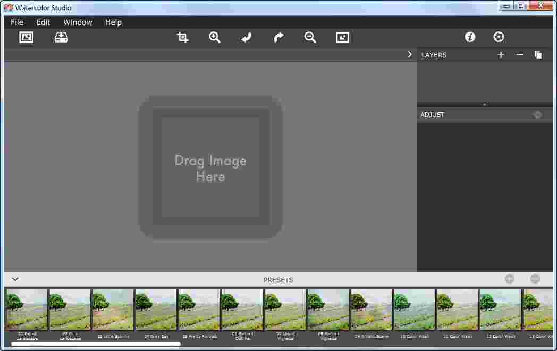557x351 pixels.
Task: Open the Edit menu
Action: [43, 22]
